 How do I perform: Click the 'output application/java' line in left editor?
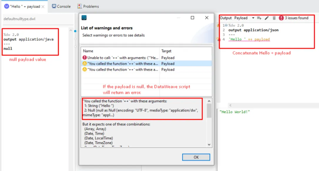pyautogui.click(x=28, y=39)
